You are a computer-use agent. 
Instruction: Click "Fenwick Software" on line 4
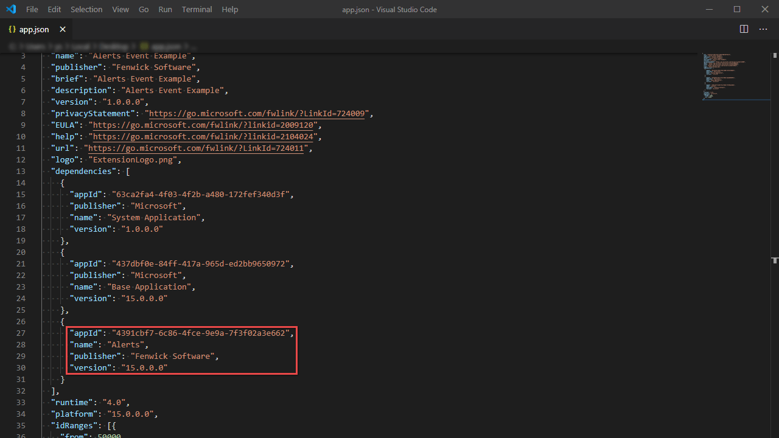(x=153, y=68)
